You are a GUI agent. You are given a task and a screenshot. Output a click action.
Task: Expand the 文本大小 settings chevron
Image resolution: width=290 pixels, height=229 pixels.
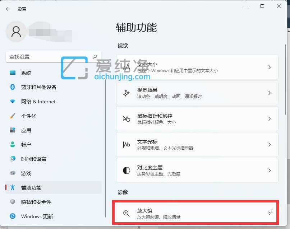pyautogui.click(x=270, y=67)
